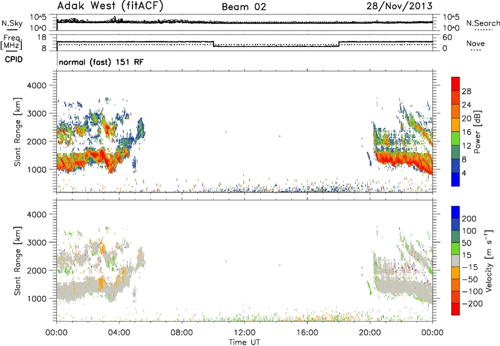
Task: Click the 'Power [dB]' colorbar label
Action: [x=477, y=132]
